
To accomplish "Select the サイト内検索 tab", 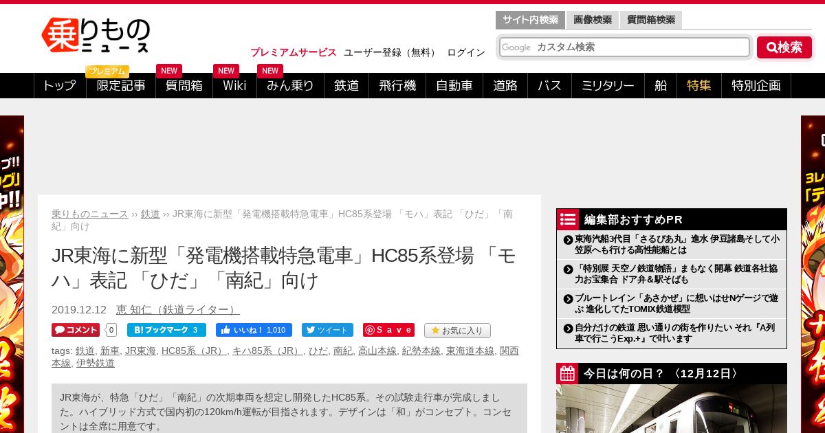I will [530, 20].
